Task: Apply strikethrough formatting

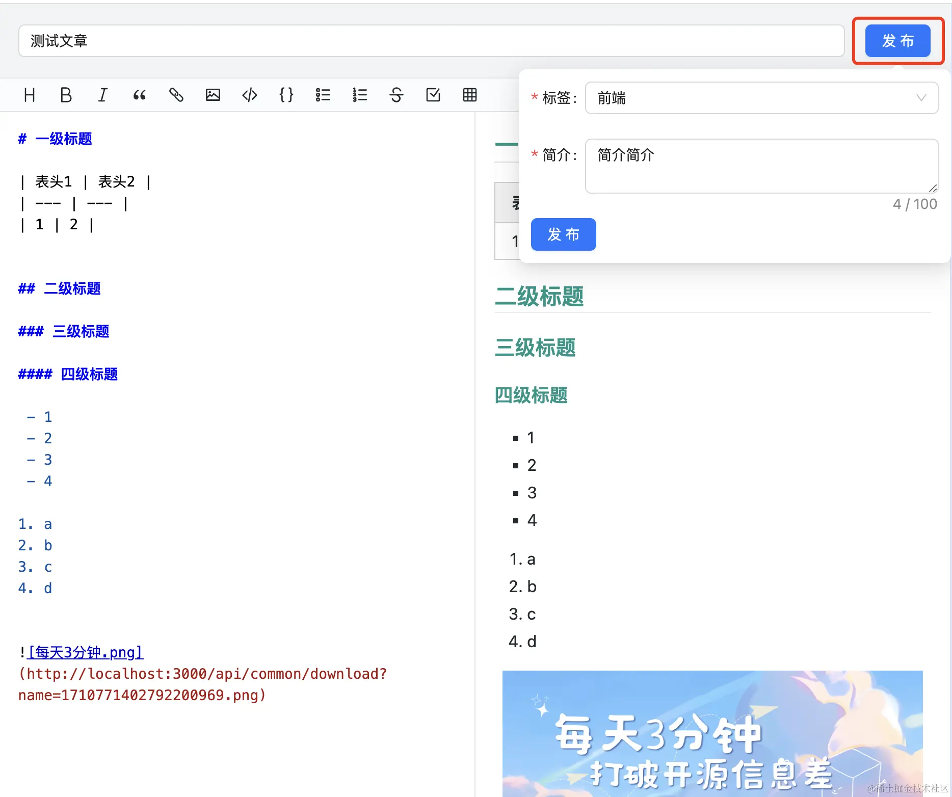Action: [x=396, y=95]
